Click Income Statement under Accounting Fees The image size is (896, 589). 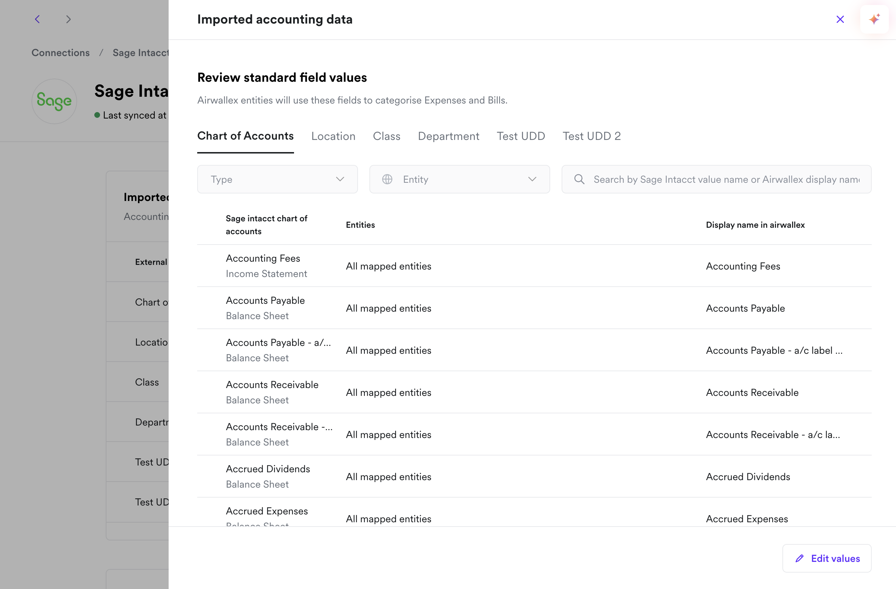pyautogui.click(x=267, y=273)
